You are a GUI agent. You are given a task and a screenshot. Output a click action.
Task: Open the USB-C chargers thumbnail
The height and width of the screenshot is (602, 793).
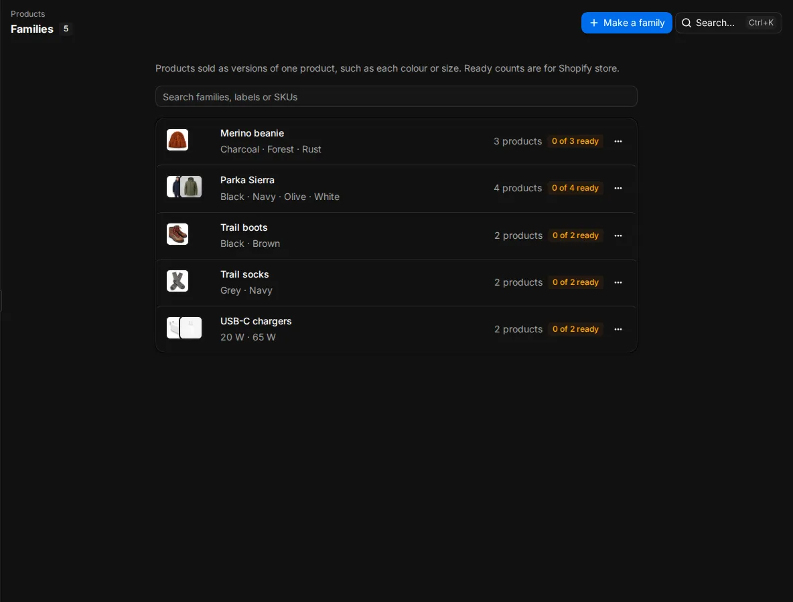point(184,328)
